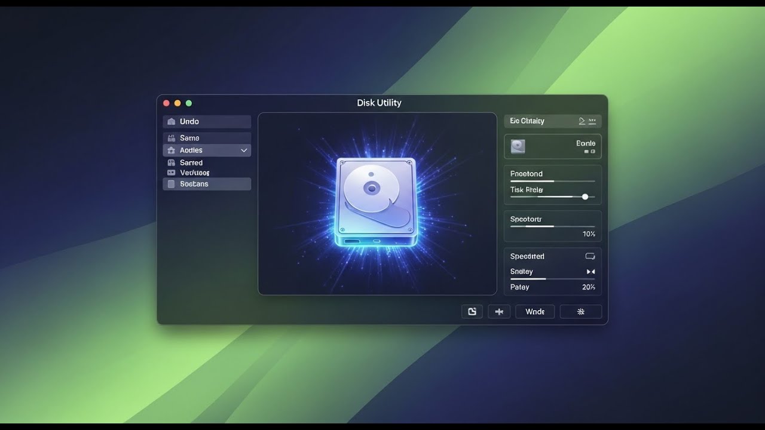Click the icon next to Aodies
765x430 pixels.
[172, 150]
